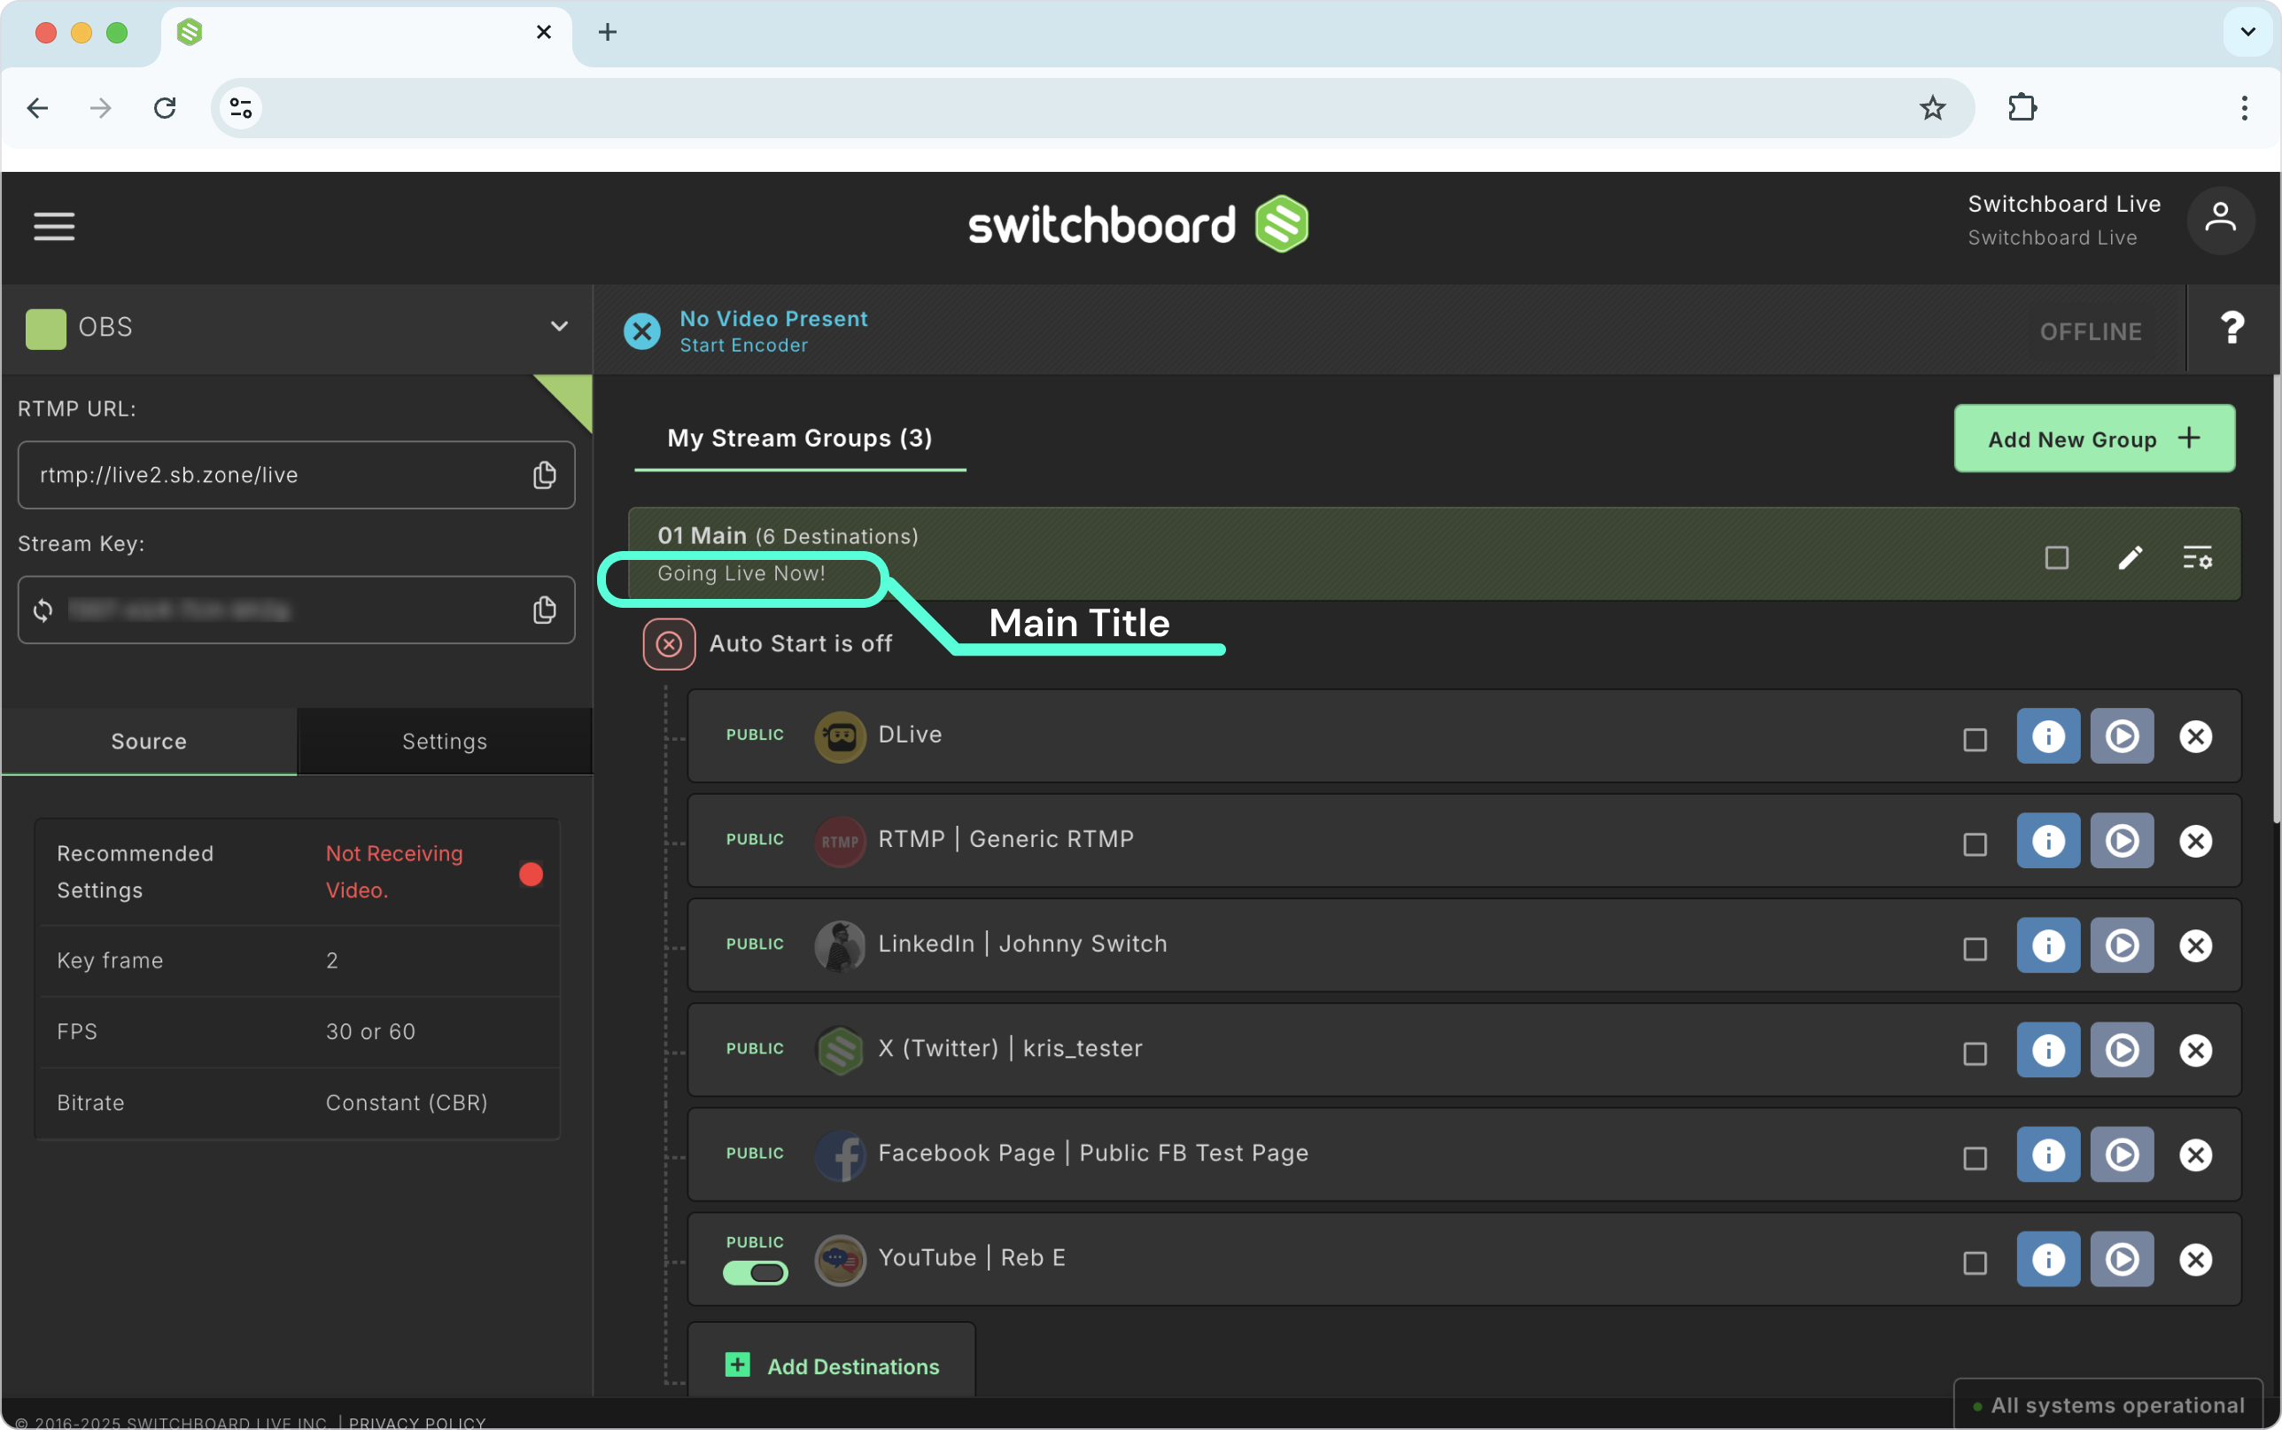This screenshot has height=1430, width=2282.
Task: Click the Auto Start off X icon
Action: click(x=670, y=644)
